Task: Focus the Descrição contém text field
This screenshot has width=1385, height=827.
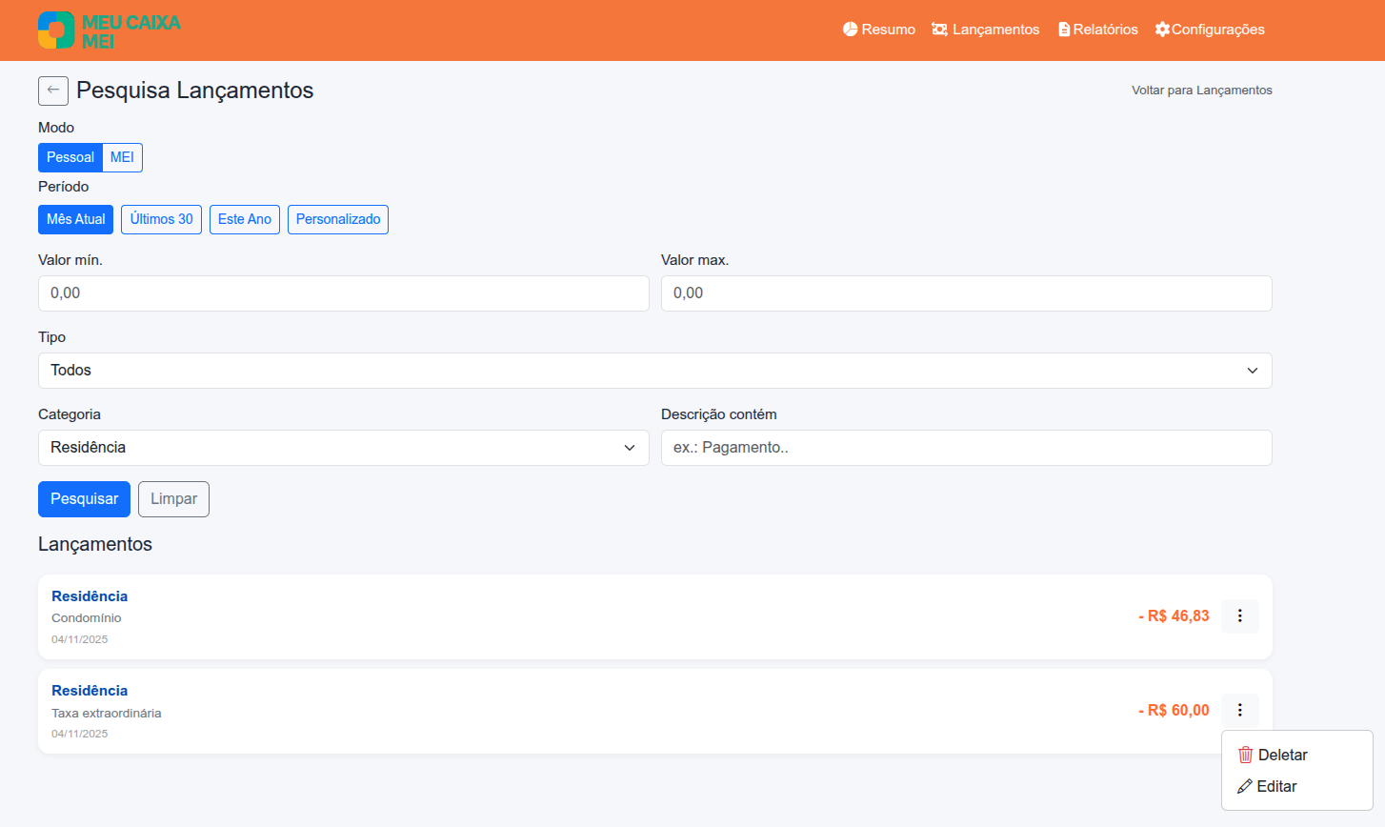Action: [x=966, y=448]
